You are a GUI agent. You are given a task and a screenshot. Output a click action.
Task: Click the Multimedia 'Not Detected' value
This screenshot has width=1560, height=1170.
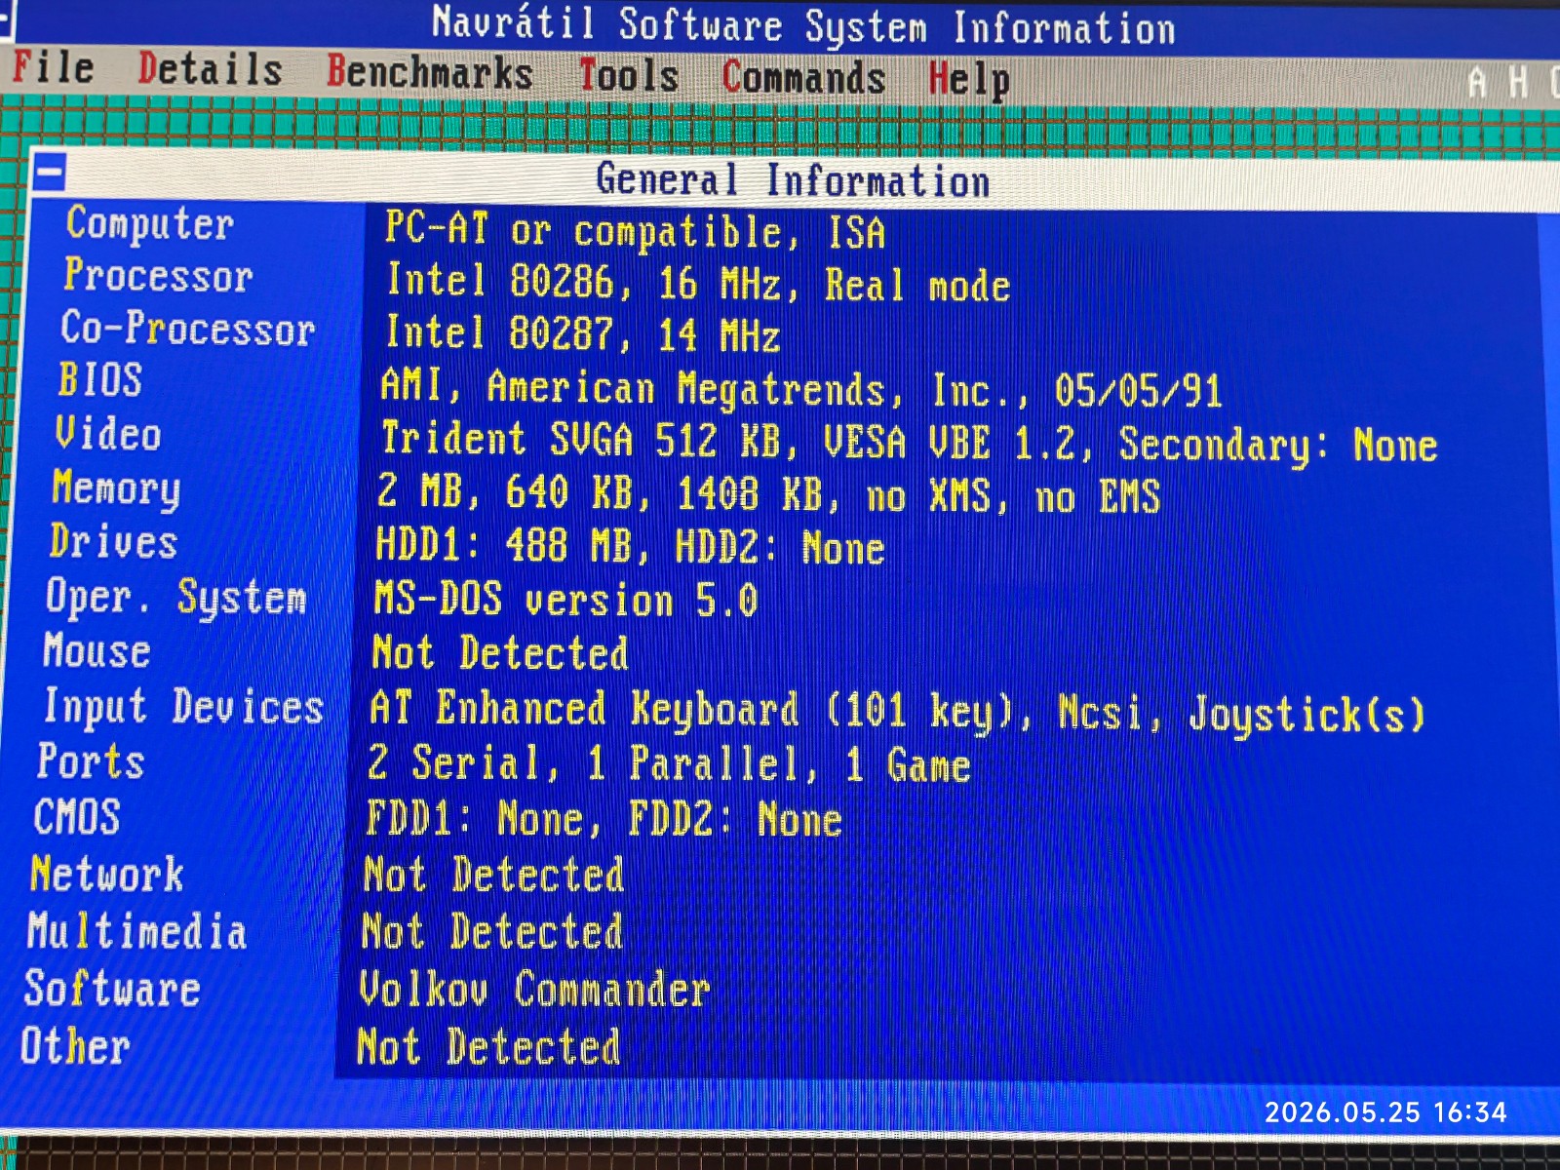click(x=491, y=932)
